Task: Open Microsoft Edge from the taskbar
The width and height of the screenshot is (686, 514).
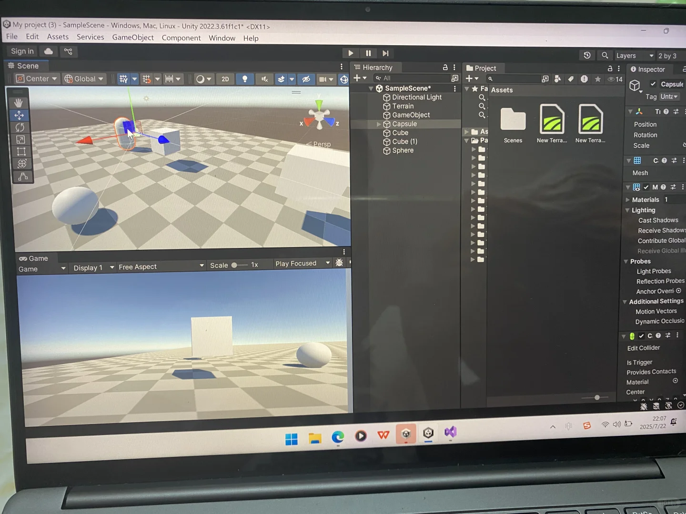Action: click(x=338, y=436)
